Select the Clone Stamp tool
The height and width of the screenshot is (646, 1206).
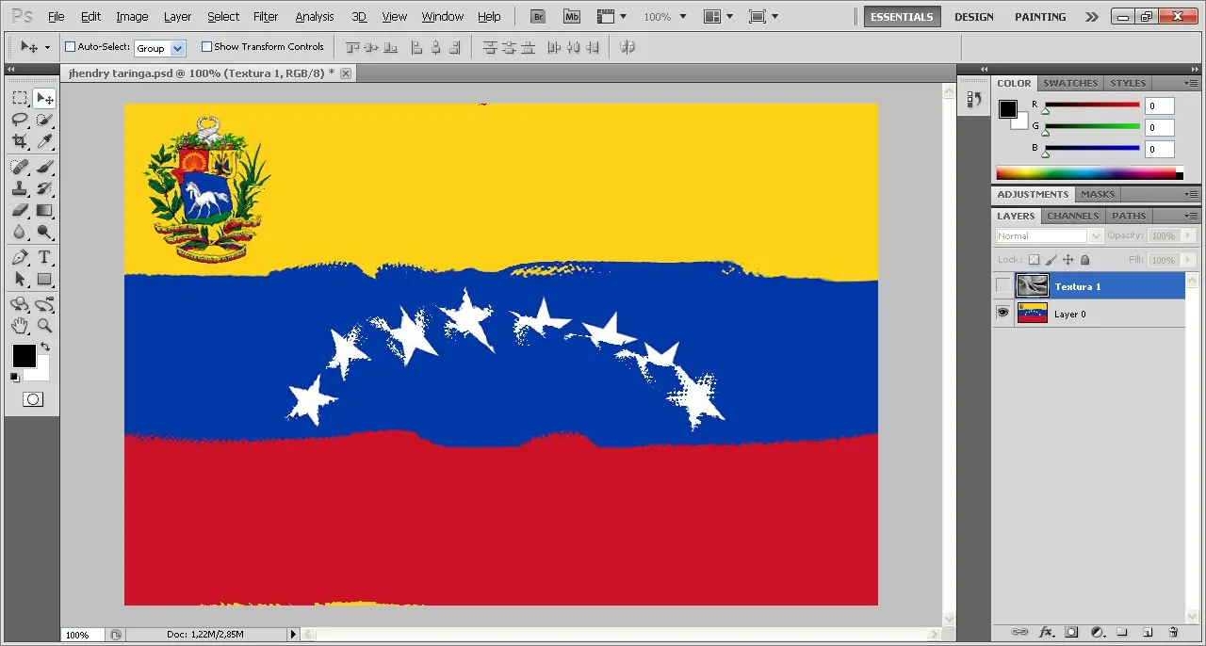[20, 188]
